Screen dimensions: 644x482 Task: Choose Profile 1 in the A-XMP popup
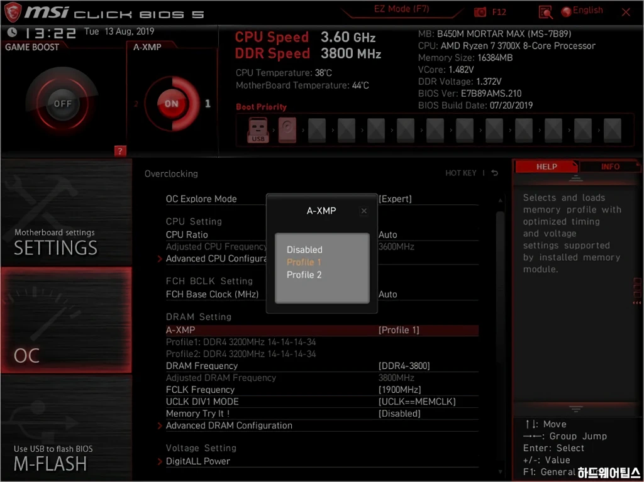pos(304,262)
